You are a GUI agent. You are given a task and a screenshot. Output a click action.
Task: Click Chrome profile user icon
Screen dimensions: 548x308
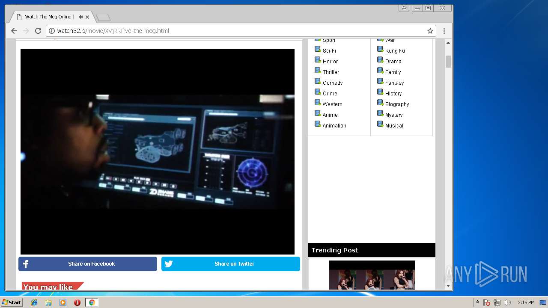(404, 8)
